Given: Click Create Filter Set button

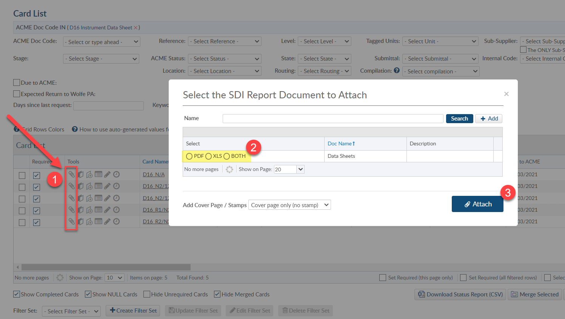Looking at the screenshot, I should click(133, 311).
